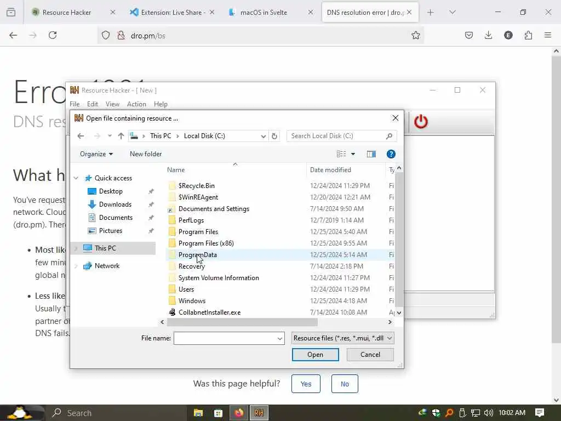Open the Help menu in Resource Hacker
Image resolution: width=561 pixels, height=421 pixels.
[161, 104]
